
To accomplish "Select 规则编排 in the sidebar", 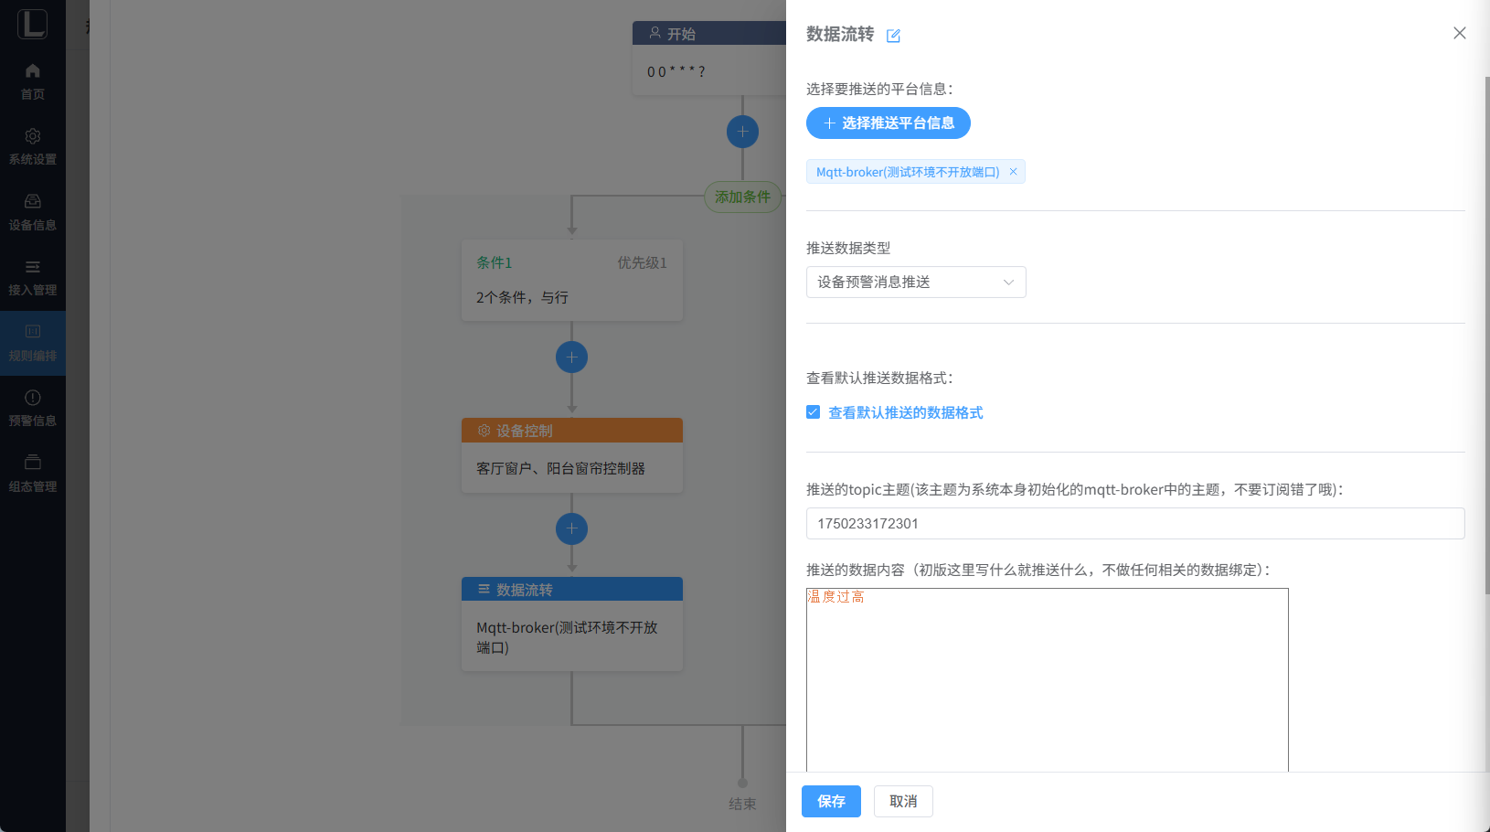I will pos(33,343).
